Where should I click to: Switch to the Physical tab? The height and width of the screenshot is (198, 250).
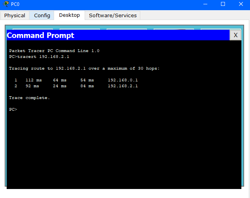click(14, 15)
